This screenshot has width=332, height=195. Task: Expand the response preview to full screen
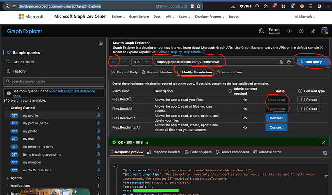click(x=325, y=153)
